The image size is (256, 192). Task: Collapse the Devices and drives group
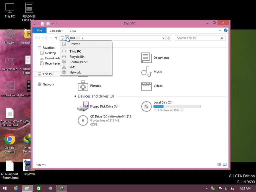[75, 96]
